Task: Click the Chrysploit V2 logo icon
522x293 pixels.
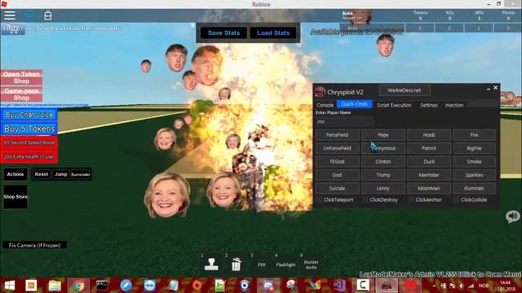Action: 320,92
